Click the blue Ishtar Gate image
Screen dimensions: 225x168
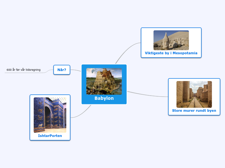(50, 115)
